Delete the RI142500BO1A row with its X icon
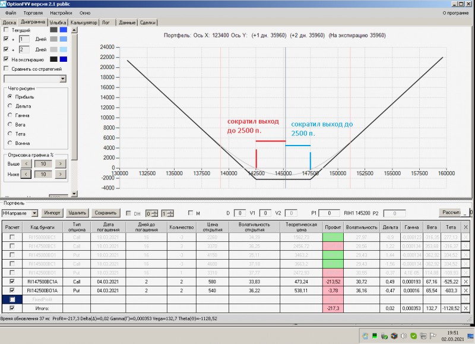This screenshot has height=344, width=475. [465, 291]
